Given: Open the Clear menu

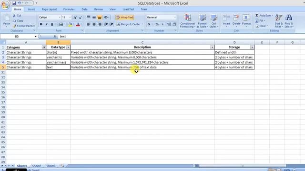Looking at the screenshot, I should pos(262,26).
